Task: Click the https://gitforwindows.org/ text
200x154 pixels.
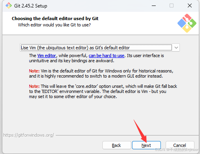Action: click(x=28, y=135)
